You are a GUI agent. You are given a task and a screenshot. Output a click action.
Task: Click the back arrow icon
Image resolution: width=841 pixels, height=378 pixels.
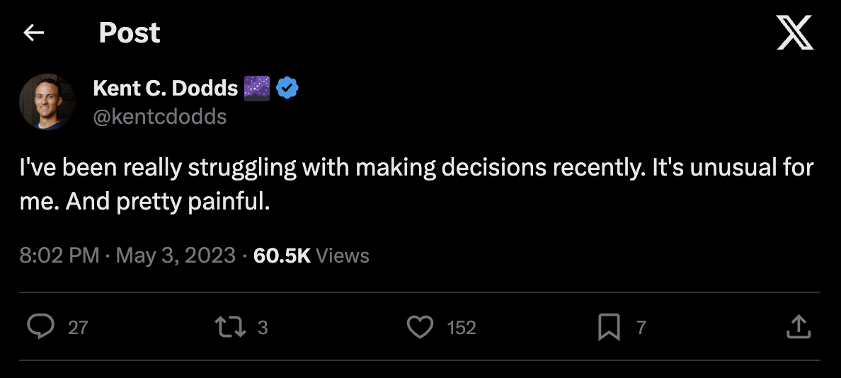33,33
